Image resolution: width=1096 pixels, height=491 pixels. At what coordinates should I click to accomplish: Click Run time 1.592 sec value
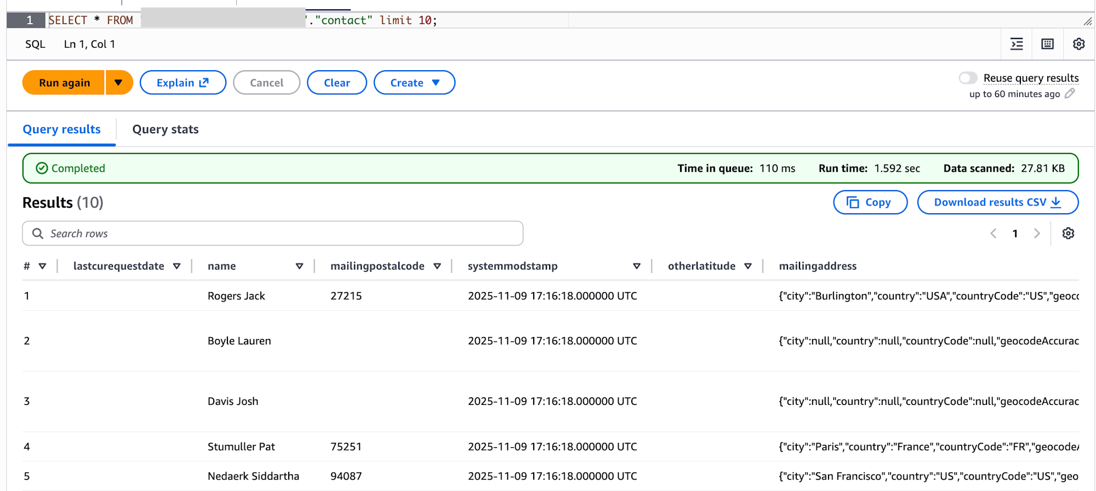point(897,168)
